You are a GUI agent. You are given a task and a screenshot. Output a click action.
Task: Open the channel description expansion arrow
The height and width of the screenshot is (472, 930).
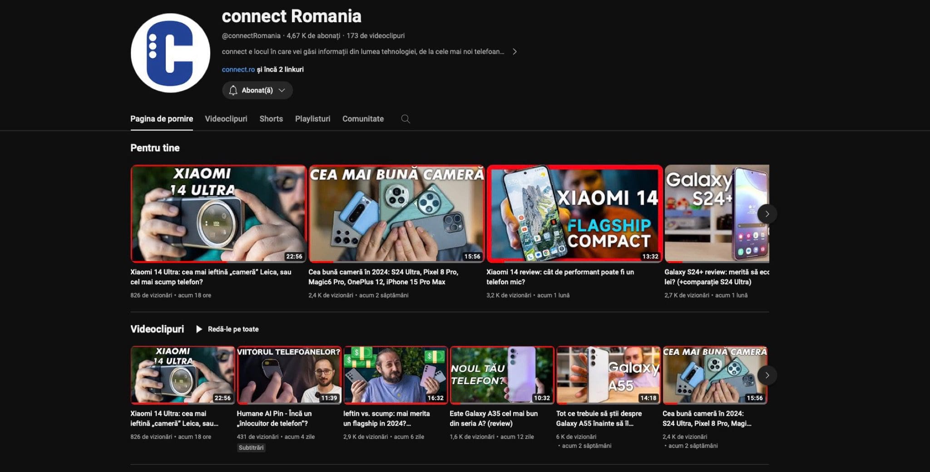tap(515, 52)
